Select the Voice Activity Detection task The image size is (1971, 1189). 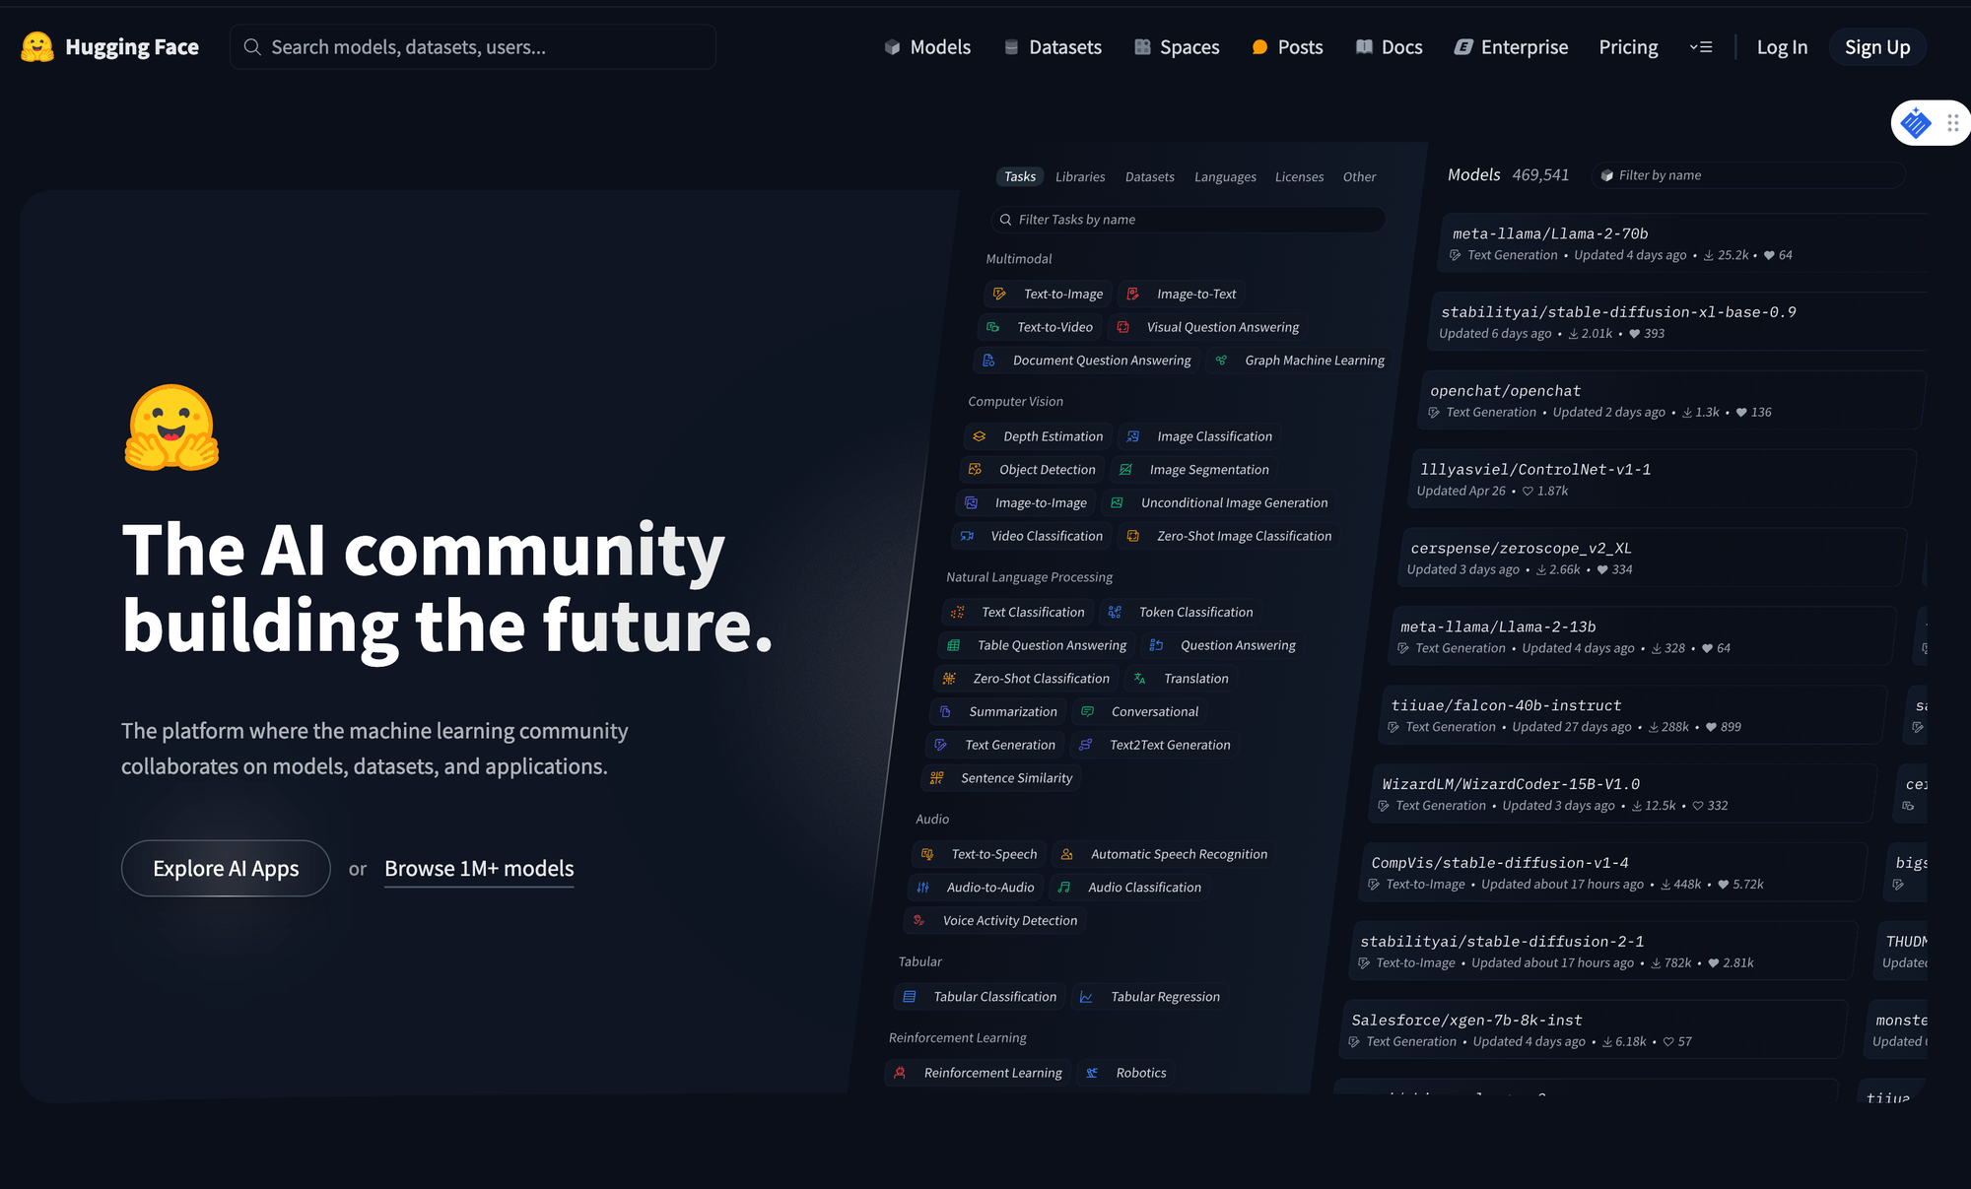(994, 921)
